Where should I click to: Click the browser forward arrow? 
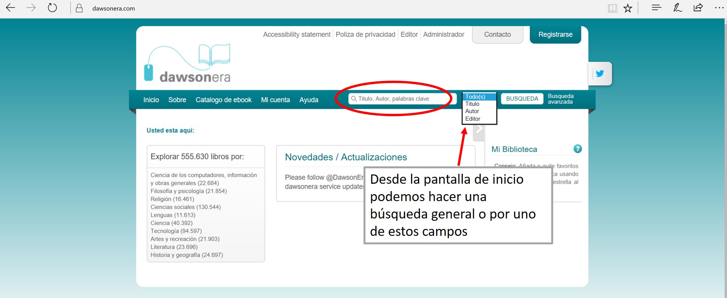[x=31, y=8]
